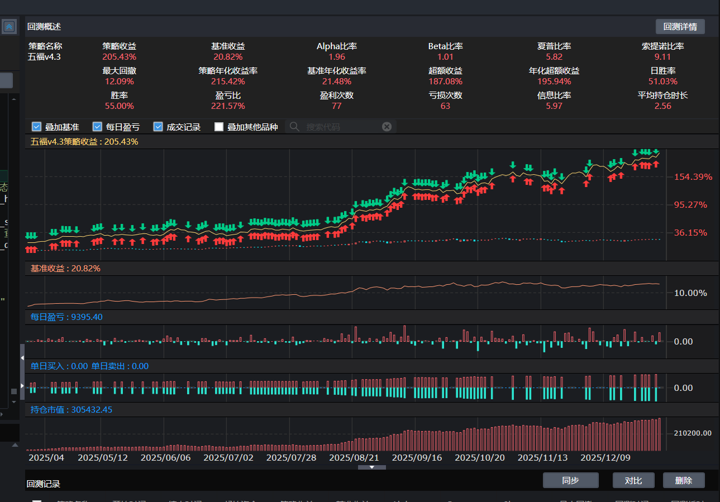Click the 210200.00 axis label on the position chart

(693, 433)
